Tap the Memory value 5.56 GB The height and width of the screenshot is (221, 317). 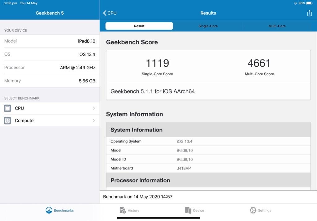(87, 81)
